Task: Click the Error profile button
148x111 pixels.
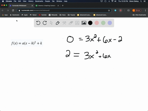Action: 137,10
